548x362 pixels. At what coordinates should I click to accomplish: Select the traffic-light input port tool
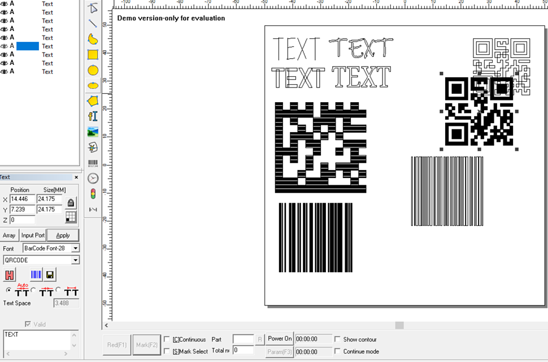coord(93,194)
